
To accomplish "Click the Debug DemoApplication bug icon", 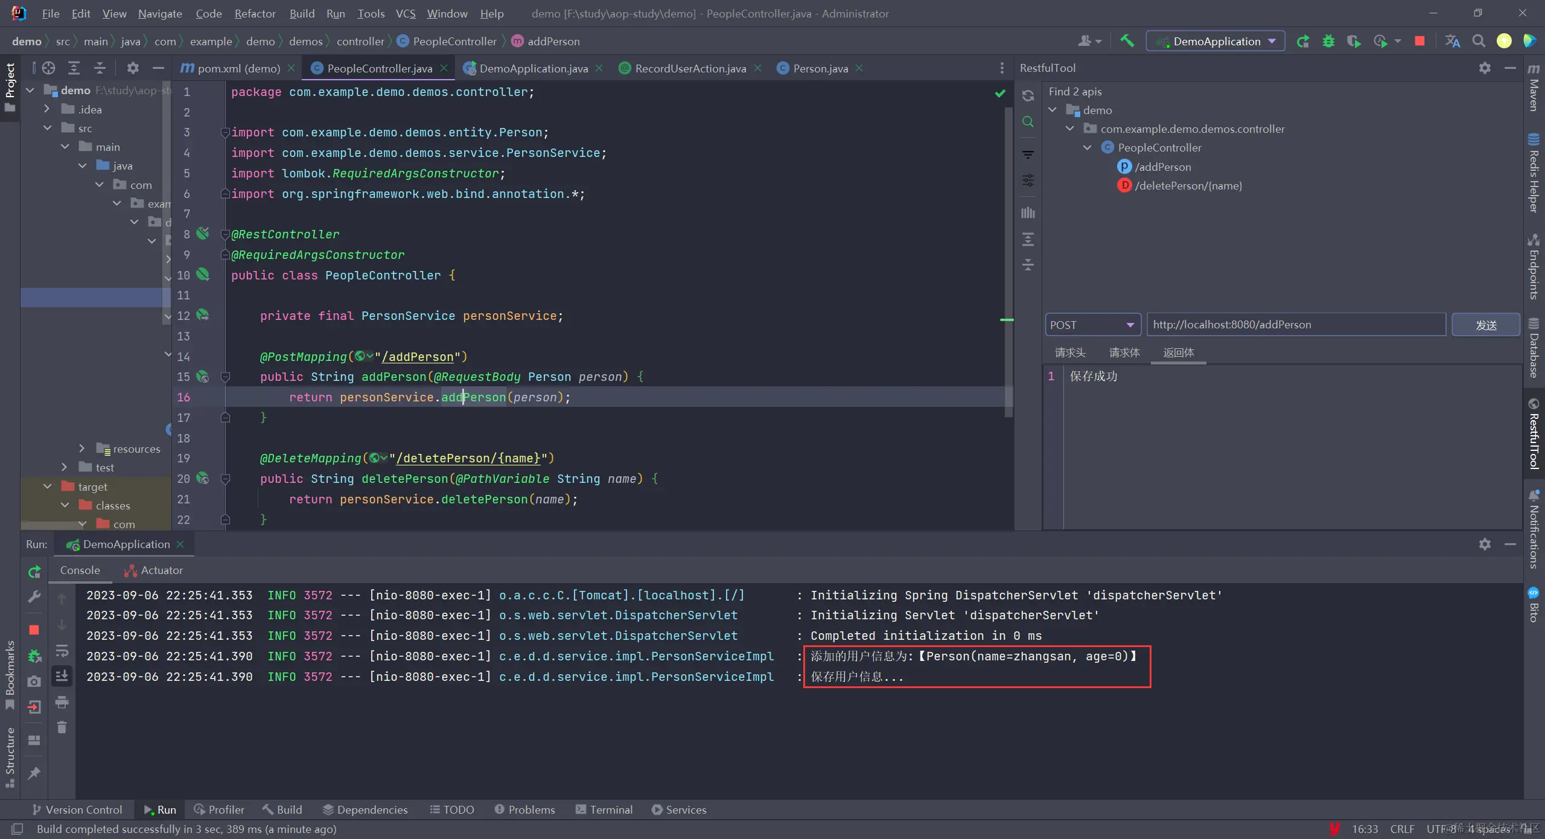I will pos(1328,41).
